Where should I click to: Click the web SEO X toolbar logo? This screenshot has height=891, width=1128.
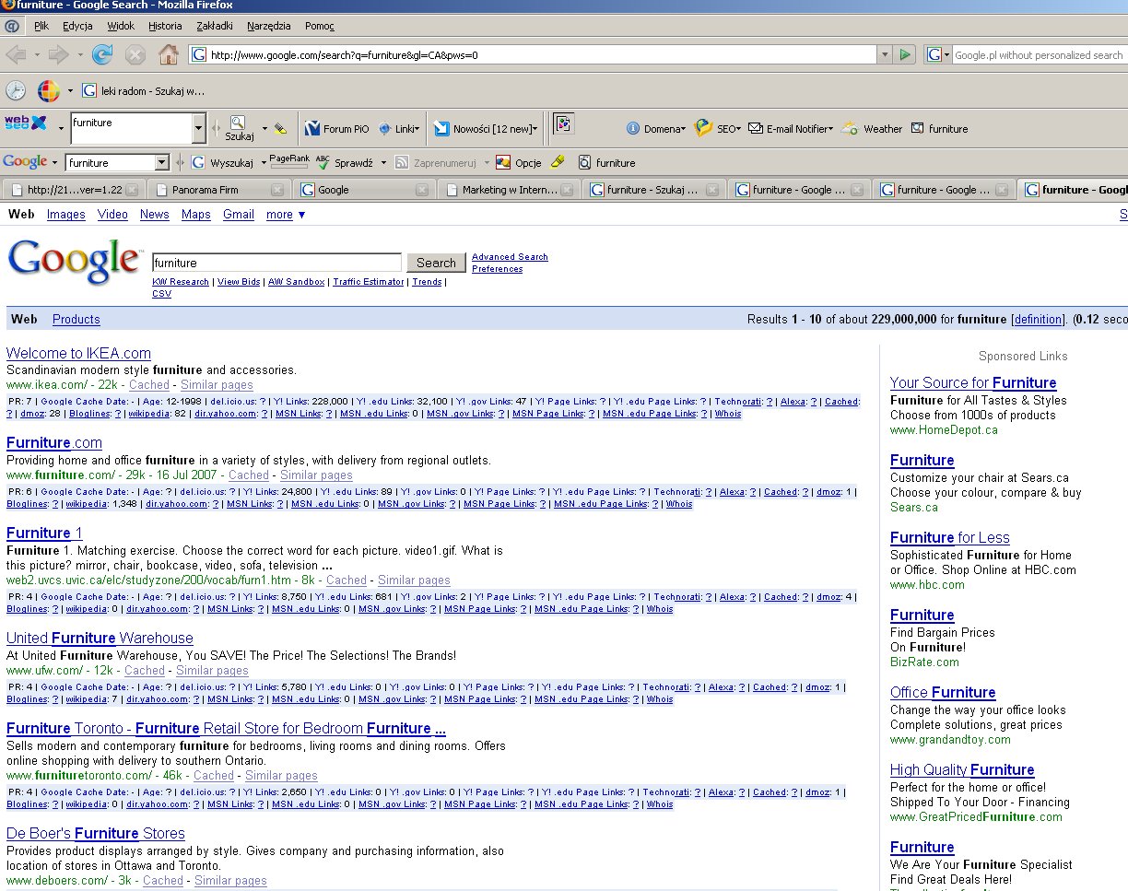coord(25,123)
